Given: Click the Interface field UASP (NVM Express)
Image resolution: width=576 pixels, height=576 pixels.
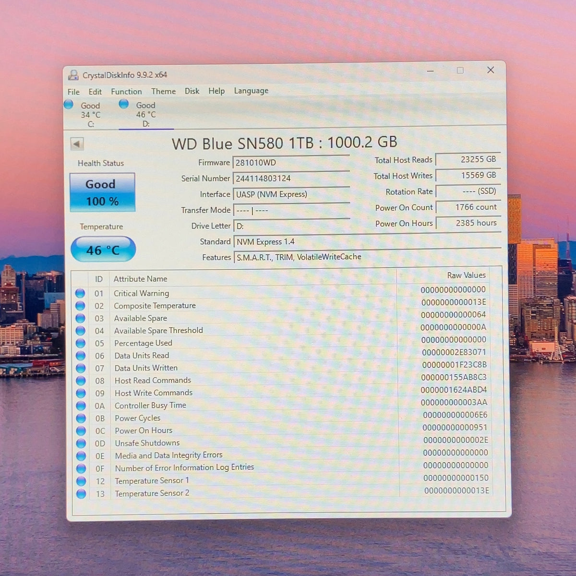Looking at the screenshot, I should [291, 194].
